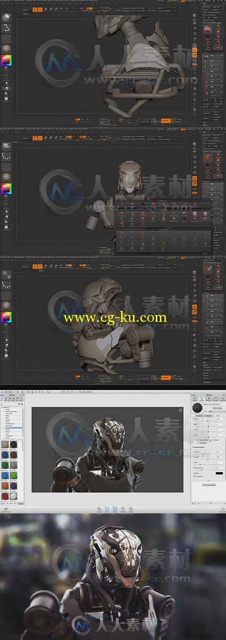Pick color in third ZBrush color square

(x=6, y=316)
